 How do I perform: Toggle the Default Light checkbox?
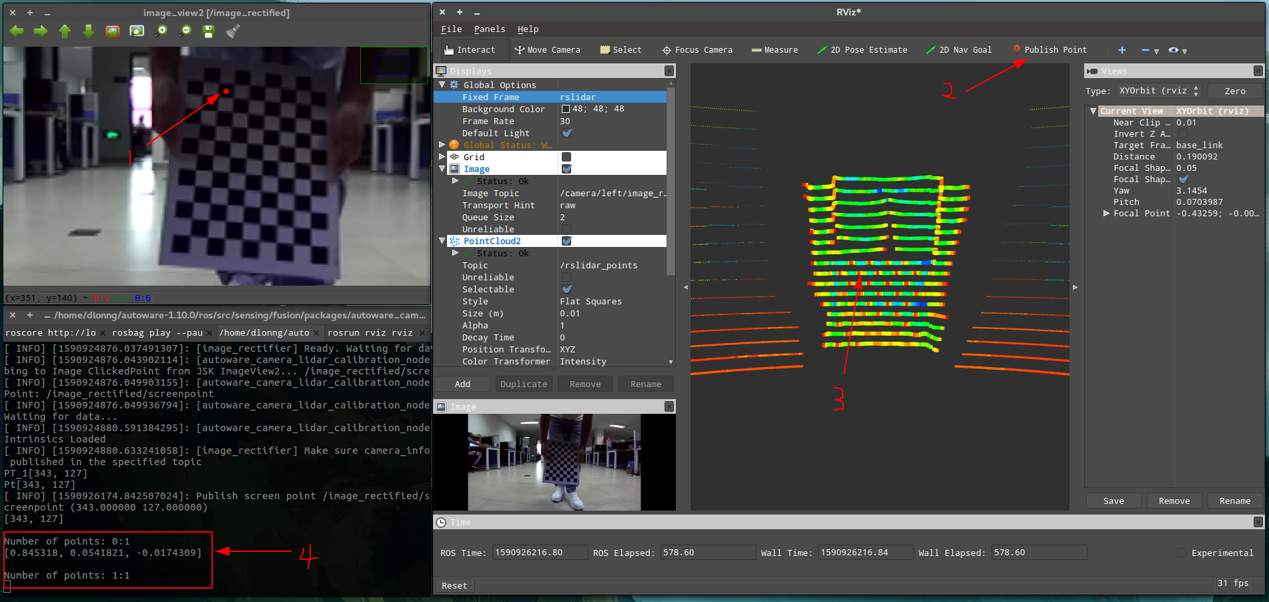click(x=566, y=133)
